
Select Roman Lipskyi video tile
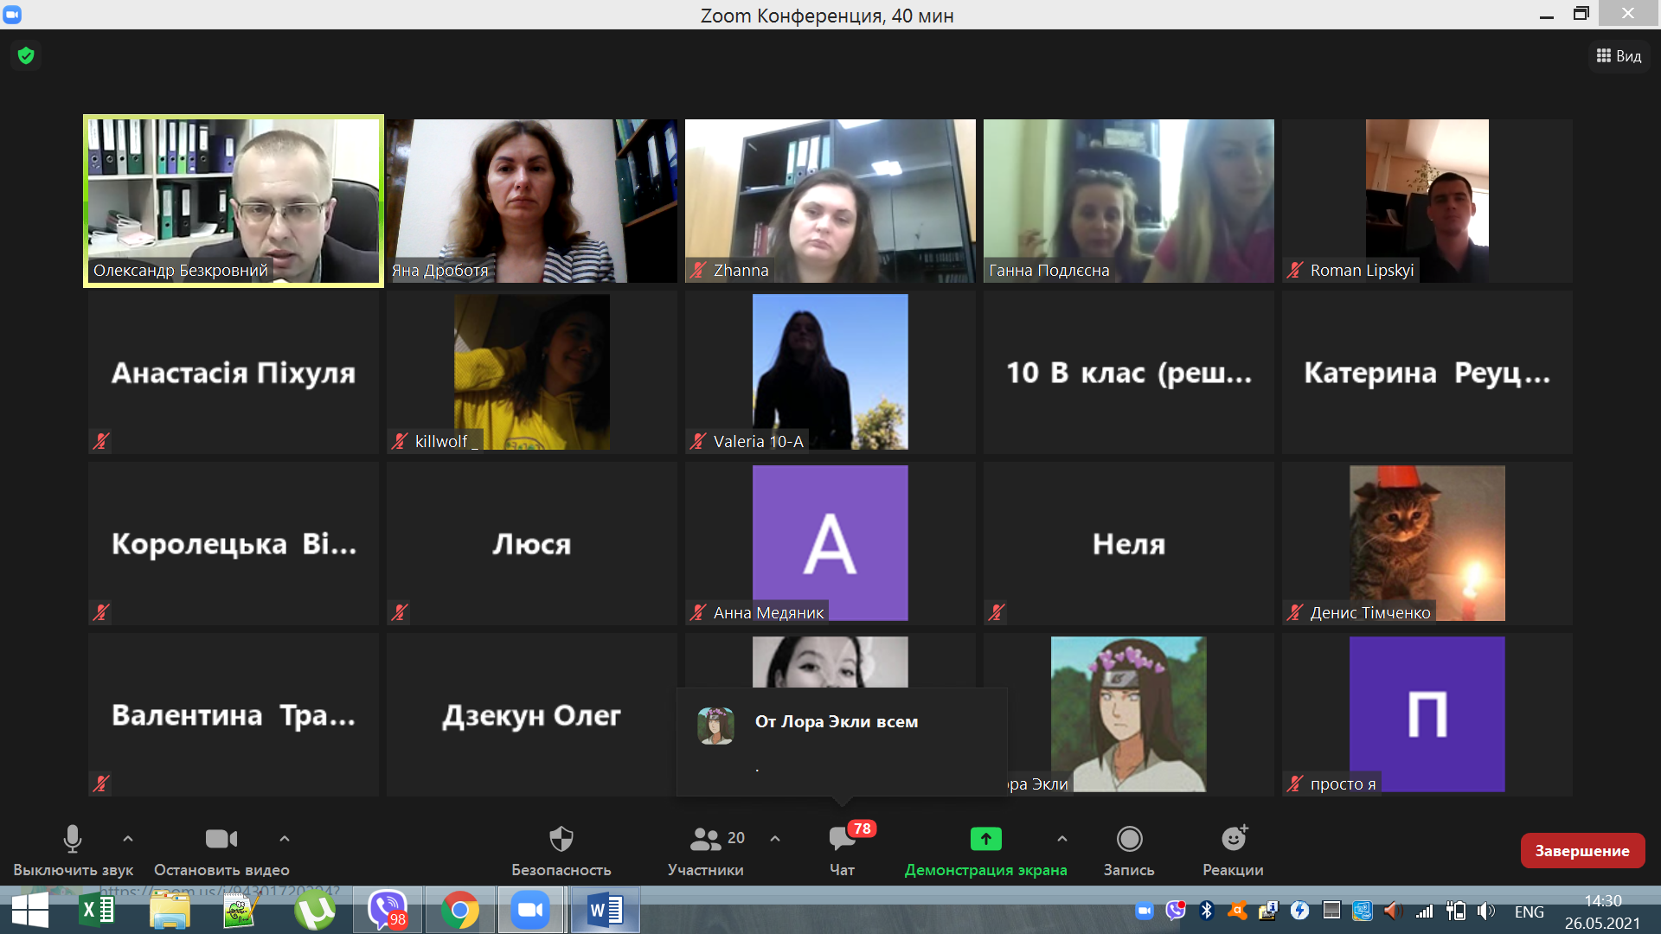(x=1427, y=201)
